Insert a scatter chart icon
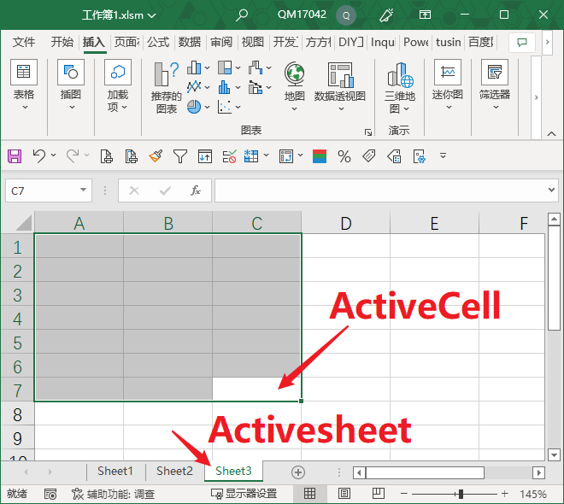The width and height of the screenshot is (564, 504). pos(225,107)
